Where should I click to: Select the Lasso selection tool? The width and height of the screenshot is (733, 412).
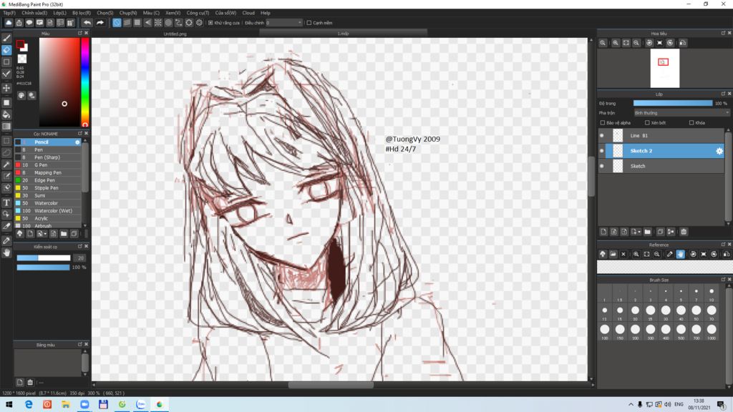tap(6, 152)
